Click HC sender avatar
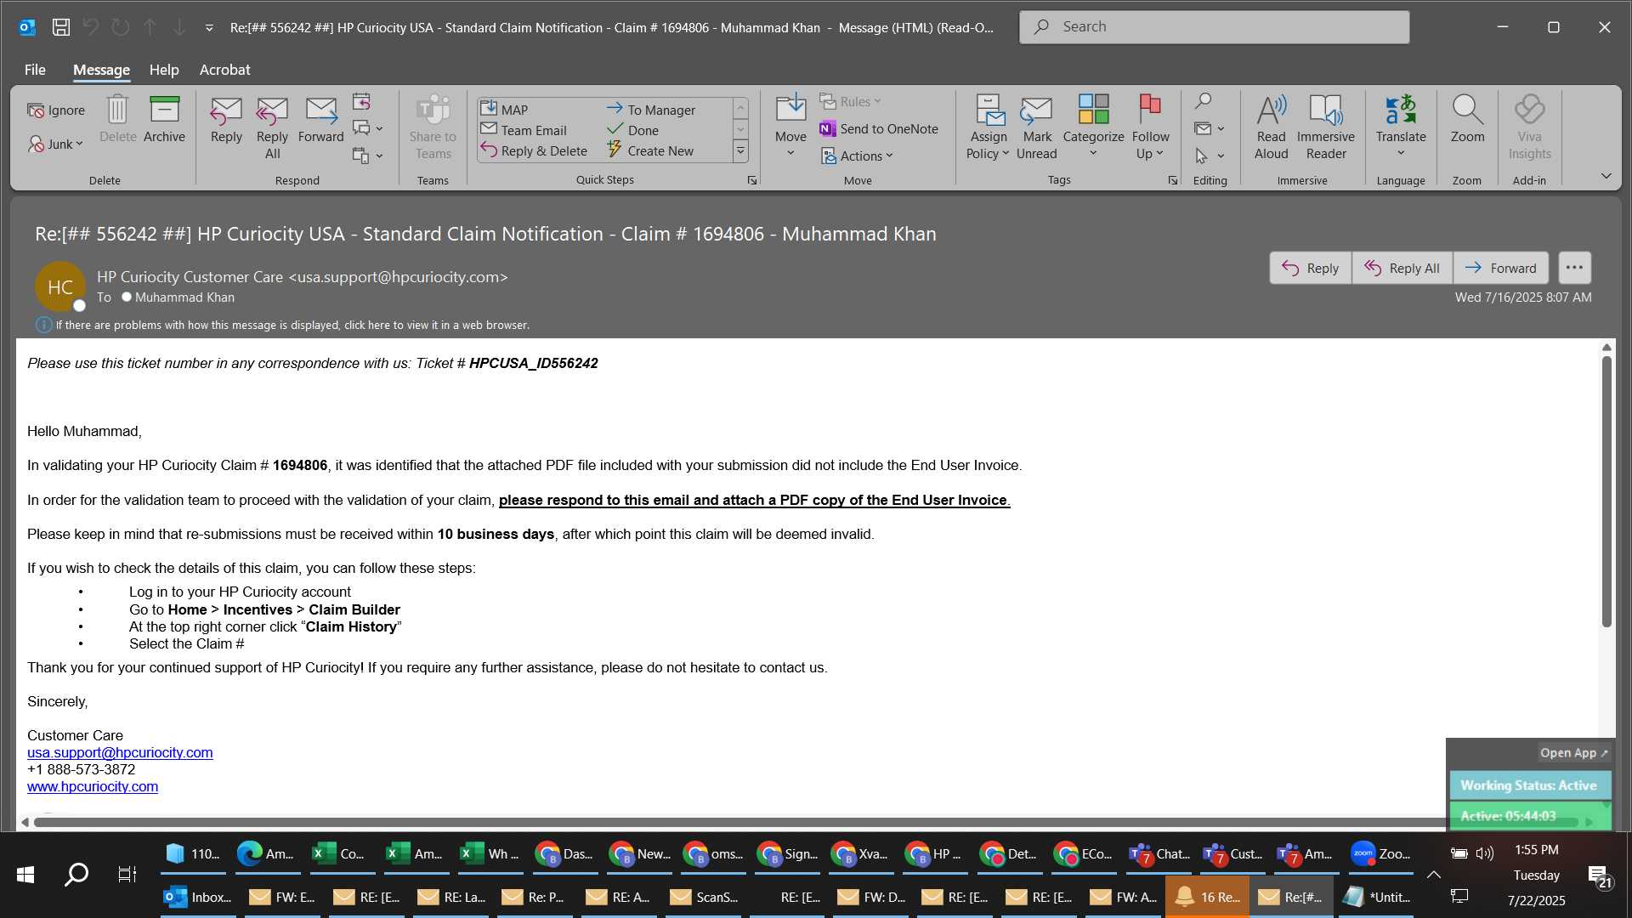This screenshot has width=1632, height=918. [x=59, y=287]
